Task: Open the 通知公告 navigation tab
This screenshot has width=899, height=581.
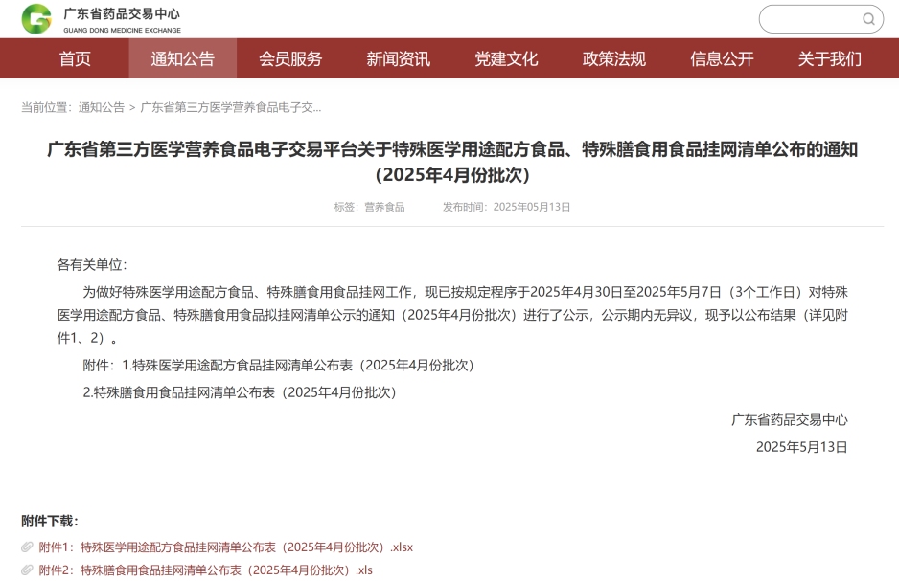Action: [x=182, y=58]
